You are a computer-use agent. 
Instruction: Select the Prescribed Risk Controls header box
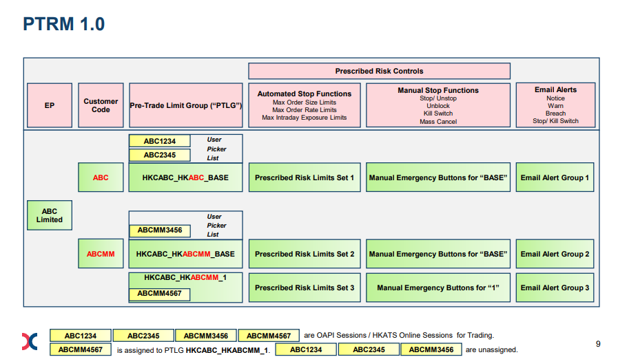pos(379,71)
